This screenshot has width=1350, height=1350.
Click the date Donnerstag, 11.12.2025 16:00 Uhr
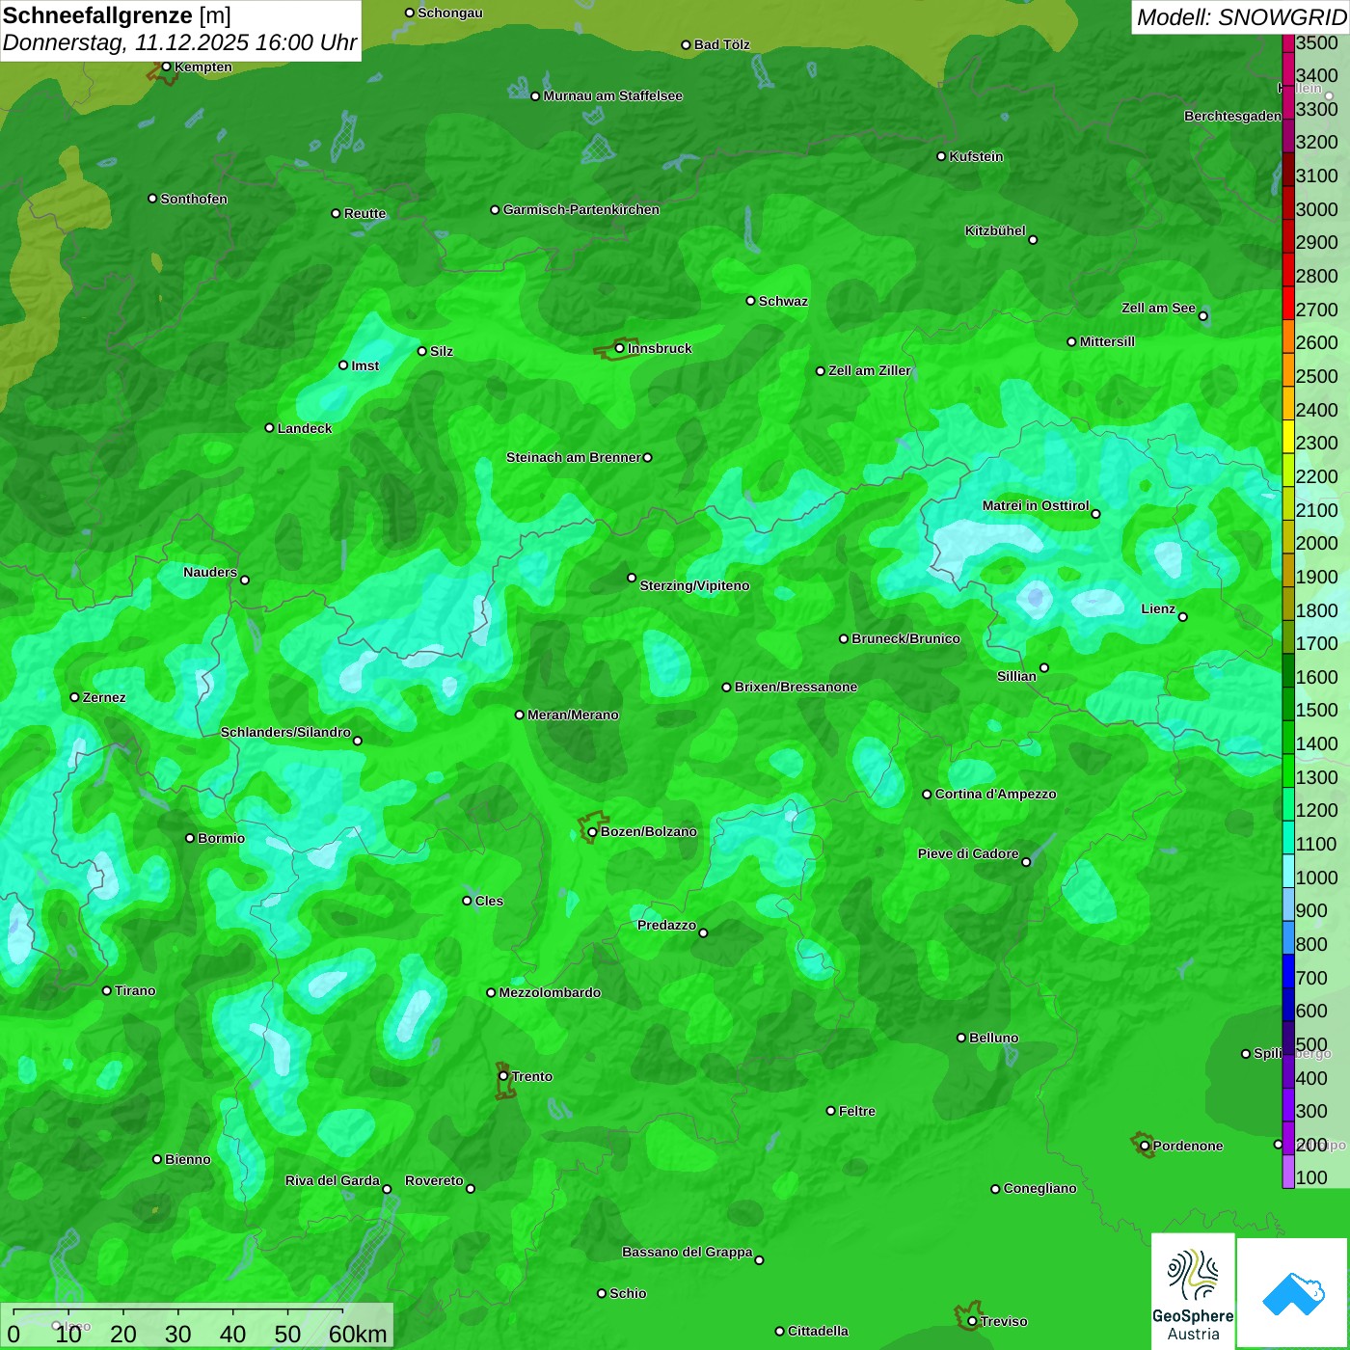click(179, 42)
